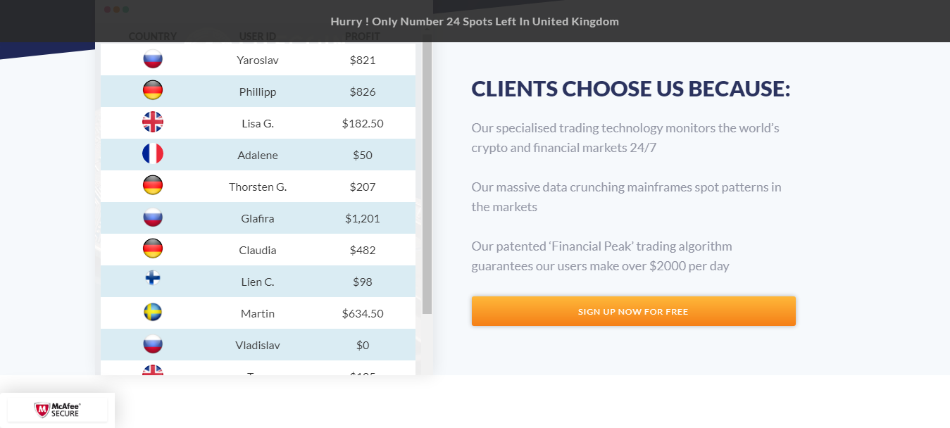Click the Russian flag beside Glafira

point(153,217)
